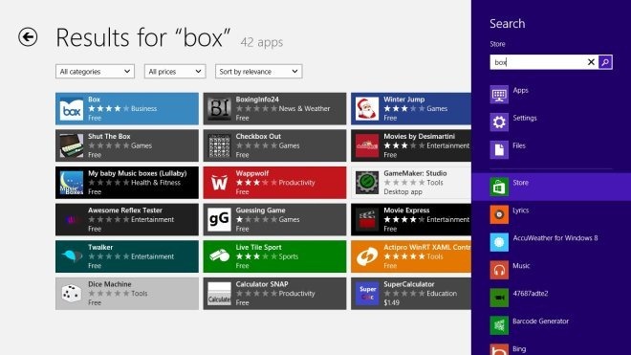
Task: Click the search magnifier button
Action: (605, 62)
